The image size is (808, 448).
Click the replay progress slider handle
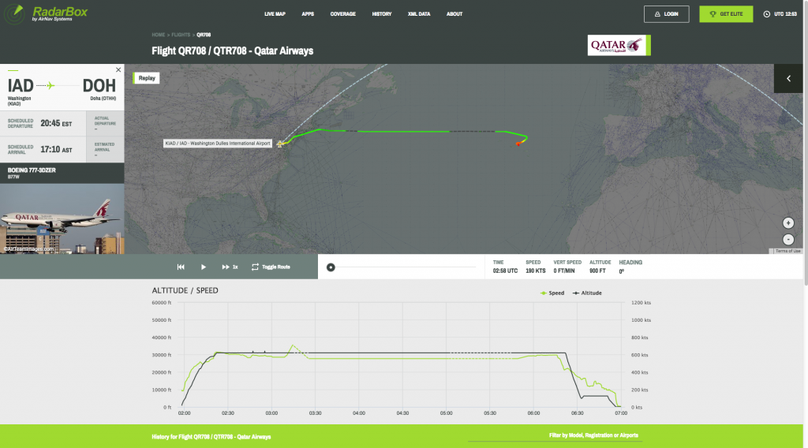point(331,267)
